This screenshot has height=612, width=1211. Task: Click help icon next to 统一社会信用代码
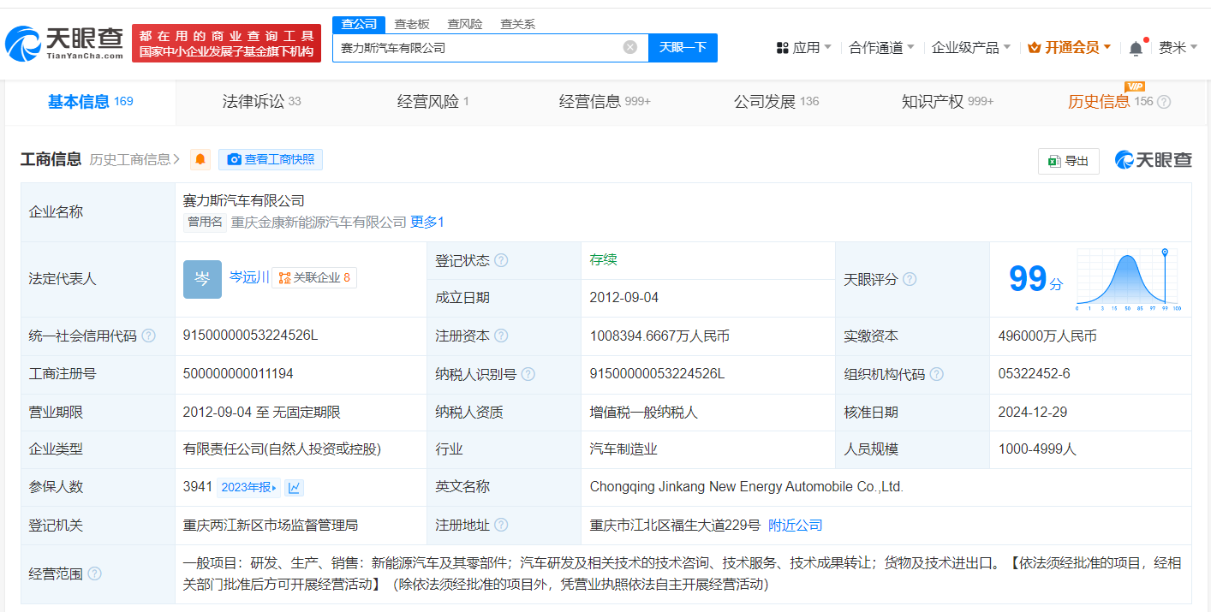(149, 336)
